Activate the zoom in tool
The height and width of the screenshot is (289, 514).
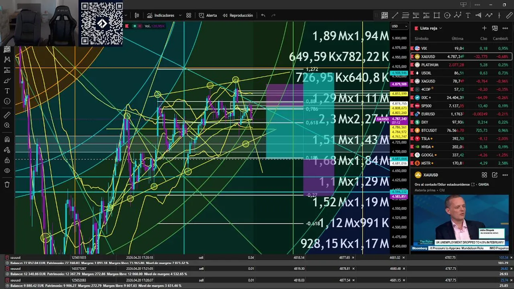7,126
